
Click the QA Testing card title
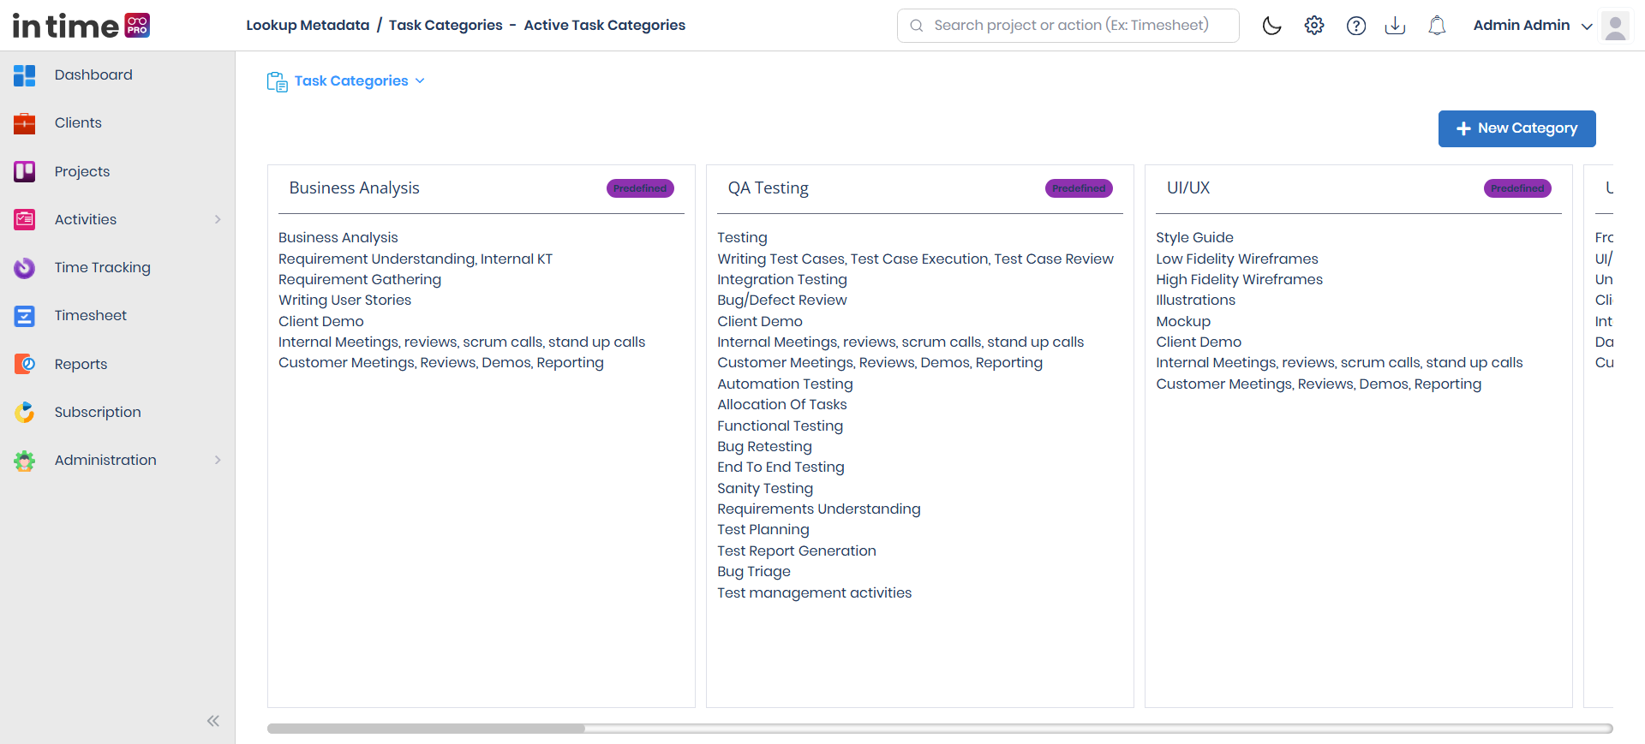(769, 187)
